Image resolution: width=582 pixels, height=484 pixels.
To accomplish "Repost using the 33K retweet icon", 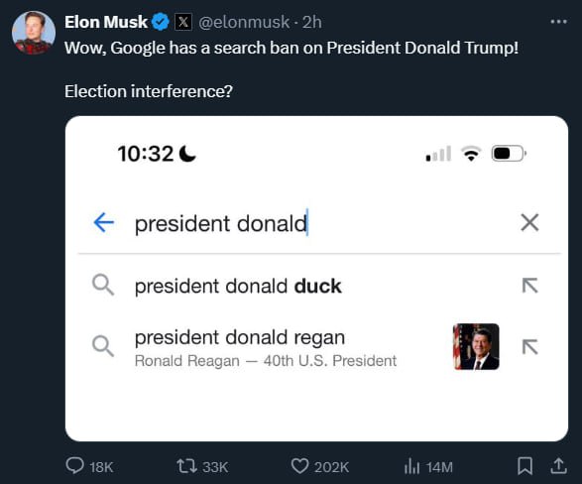I will click(186, 466).
